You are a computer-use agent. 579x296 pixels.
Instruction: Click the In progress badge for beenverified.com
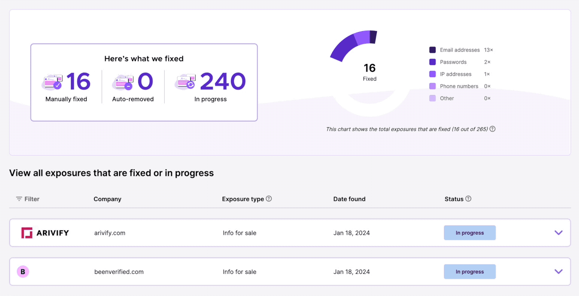coord(470,272)
